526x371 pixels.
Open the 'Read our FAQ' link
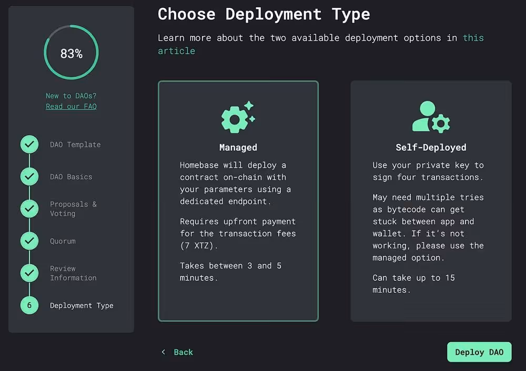[x=71, y=106]
